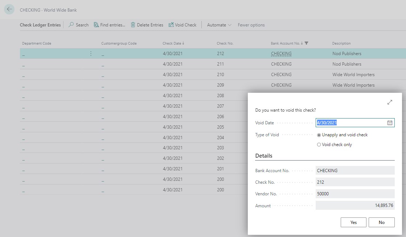Select the Unapply and void check option
This screenshot has width=406, height=237.
(319, 134)
